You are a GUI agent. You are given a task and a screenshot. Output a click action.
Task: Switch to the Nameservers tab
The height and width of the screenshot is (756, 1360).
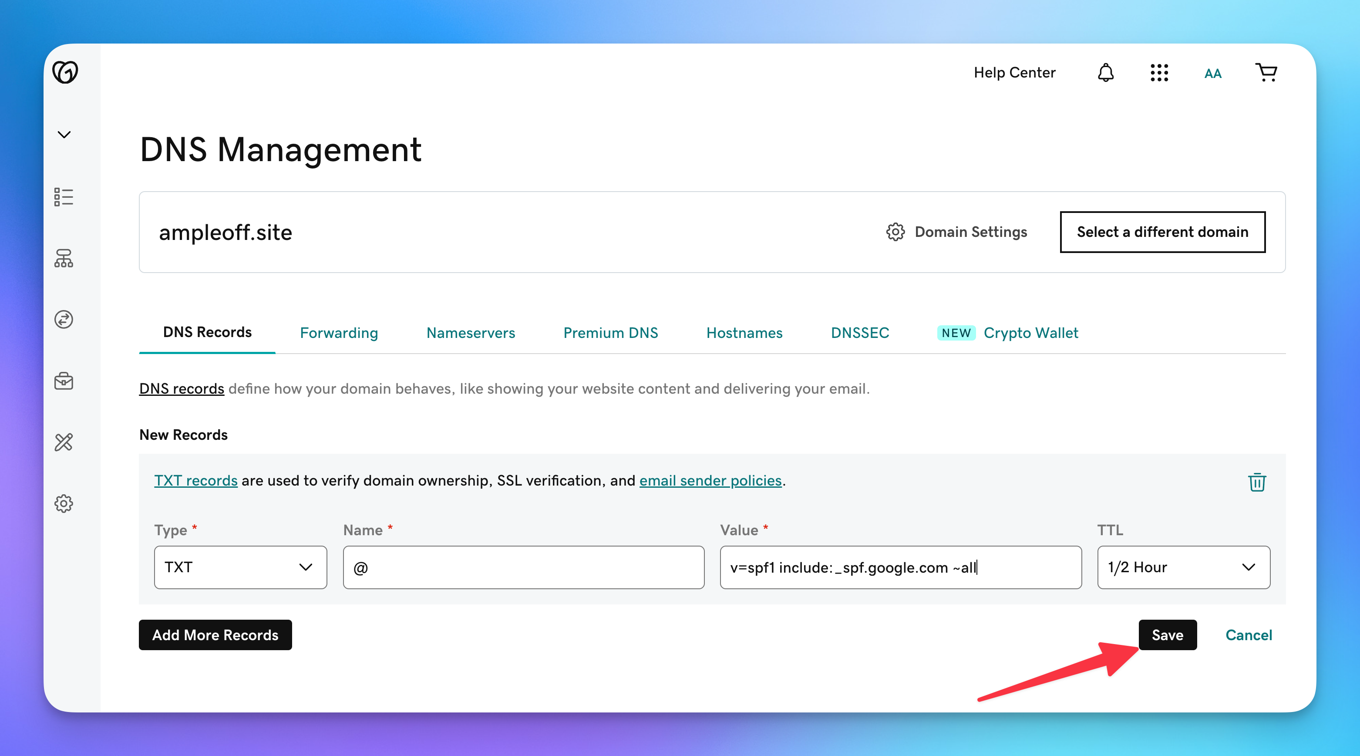tap(471, 333)
